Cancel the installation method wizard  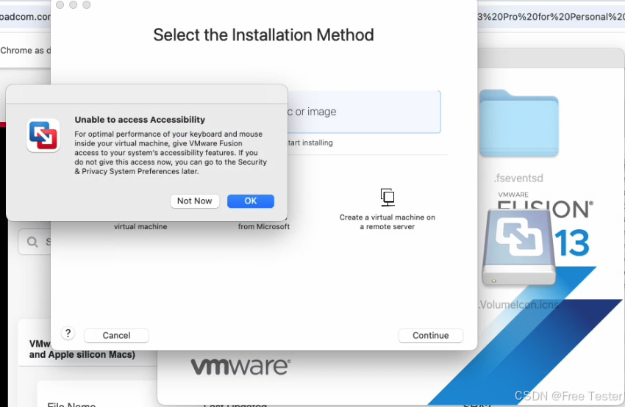[116, 335]
